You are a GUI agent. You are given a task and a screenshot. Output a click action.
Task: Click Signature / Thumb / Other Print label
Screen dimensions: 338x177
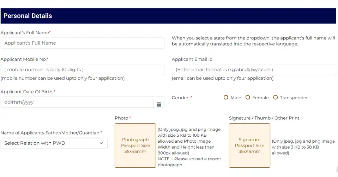(264, 118)
